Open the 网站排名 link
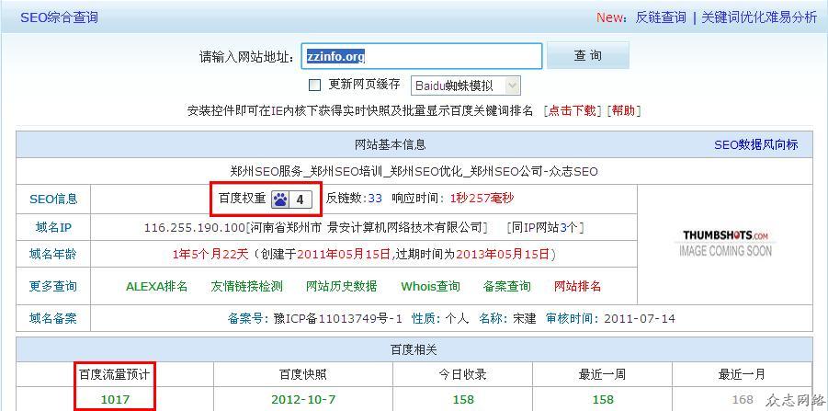The height and width of the screenshot is (411, 828). (x=578, y=286)
